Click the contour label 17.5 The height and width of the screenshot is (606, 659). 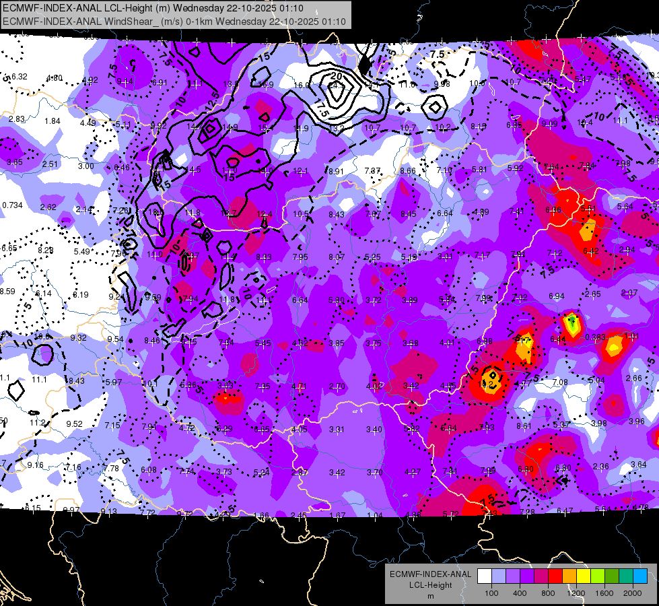point(320,109)
